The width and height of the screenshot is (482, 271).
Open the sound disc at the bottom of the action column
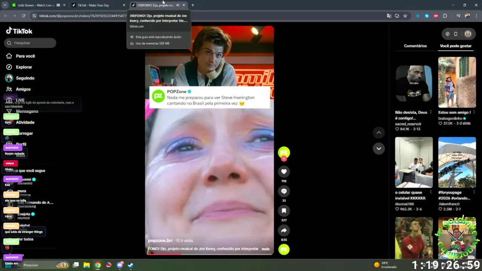pos(284,249)
